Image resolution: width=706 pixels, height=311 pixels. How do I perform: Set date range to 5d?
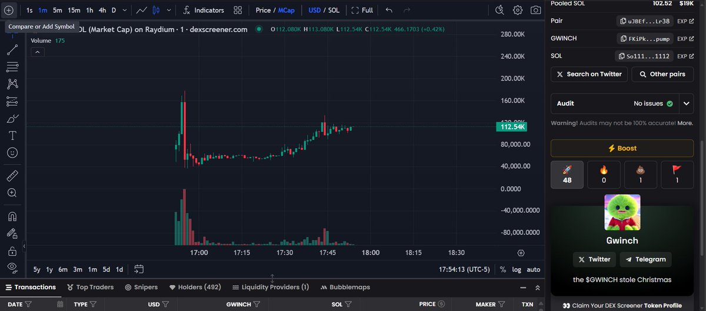[106, 269]
